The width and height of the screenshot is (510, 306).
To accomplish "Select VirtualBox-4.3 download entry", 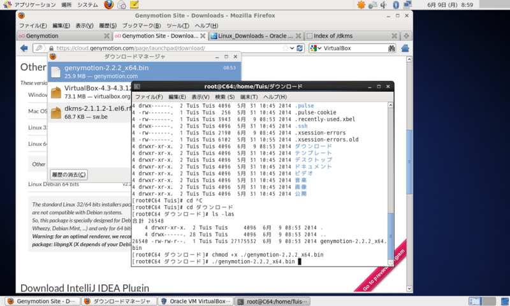I will [x=90, y=92].
